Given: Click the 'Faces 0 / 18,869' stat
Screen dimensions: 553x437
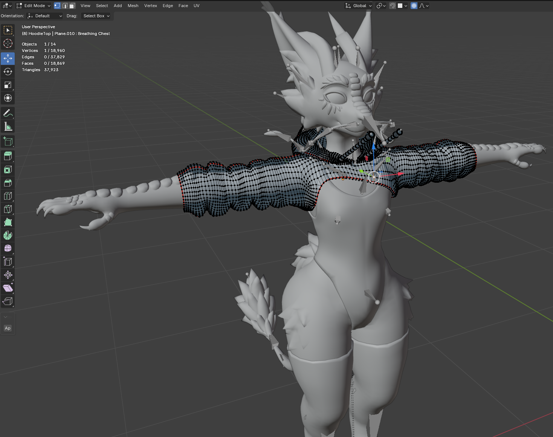Looking at the screenshot, I should pos(43,63).
